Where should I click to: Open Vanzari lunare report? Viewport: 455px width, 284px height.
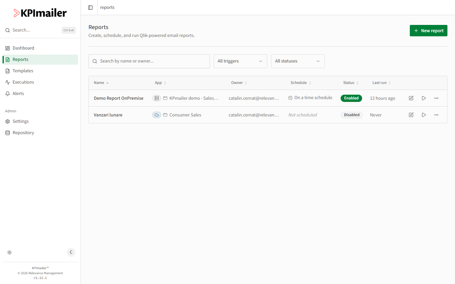click(x=108, y=115)
